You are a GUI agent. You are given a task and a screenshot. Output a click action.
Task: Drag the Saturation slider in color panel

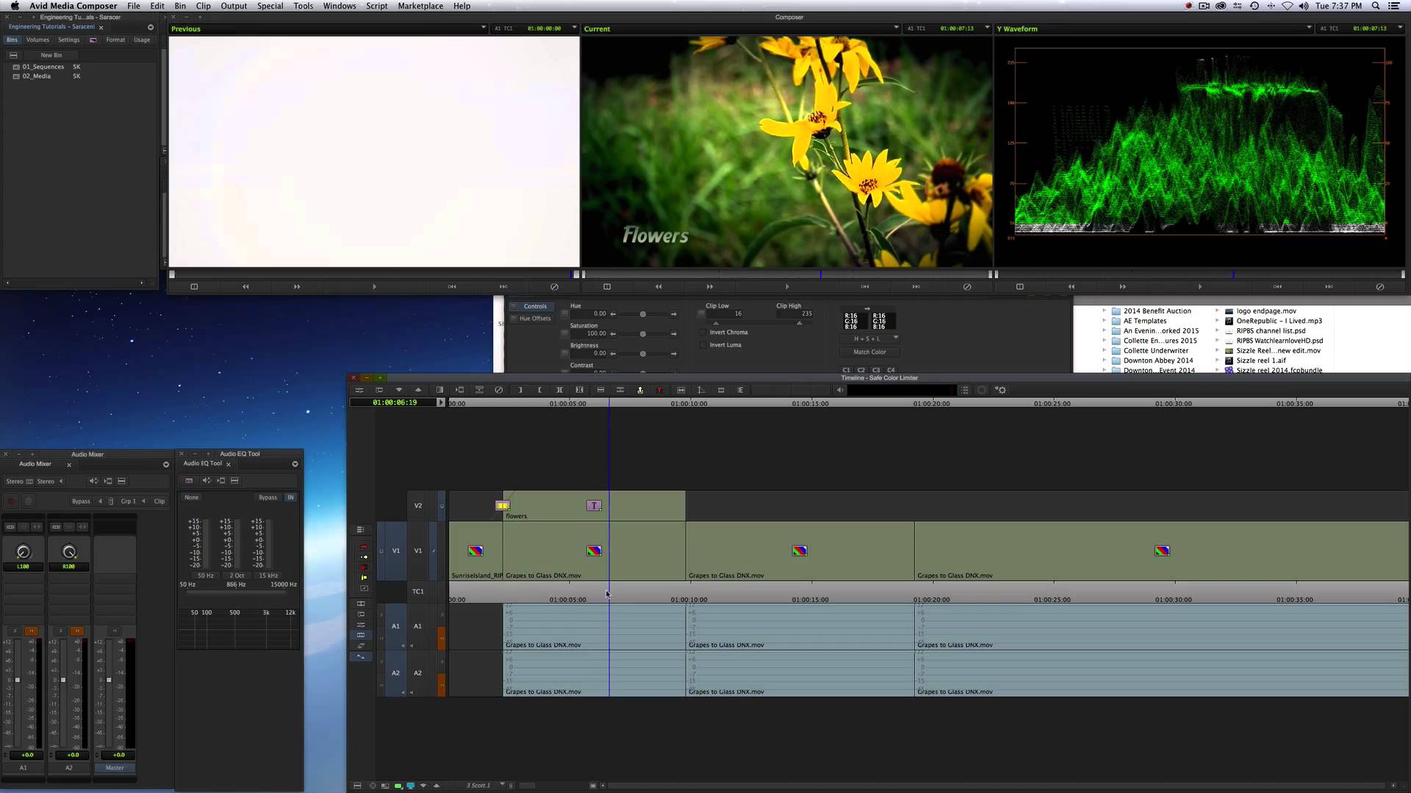pyautogui.click(x=642, y=333)
